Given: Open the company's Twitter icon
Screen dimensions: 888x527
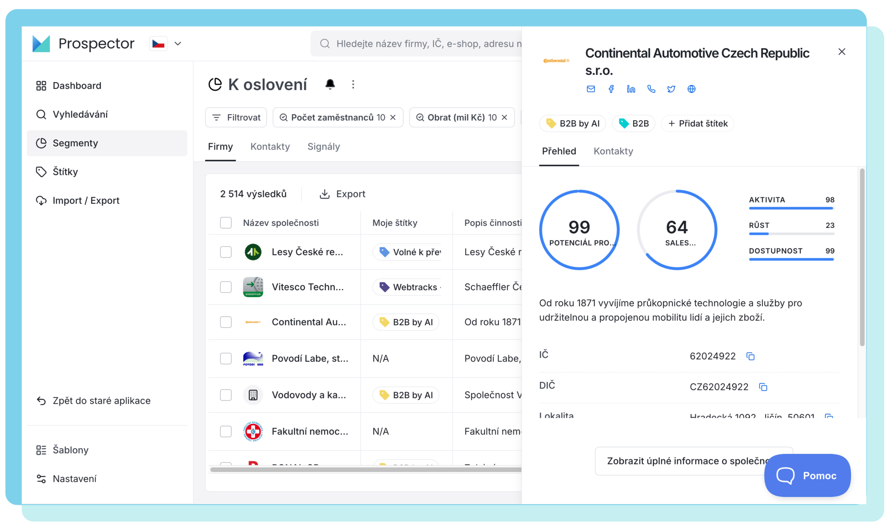Looking at the screenshot, I should [x=671, y=89].
